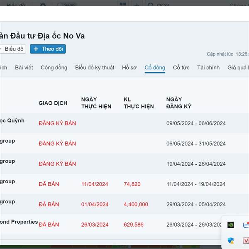Open the Cổ tức tab
Image resolution: width=249 pixels, height=249 pixels.
[181, 68]
